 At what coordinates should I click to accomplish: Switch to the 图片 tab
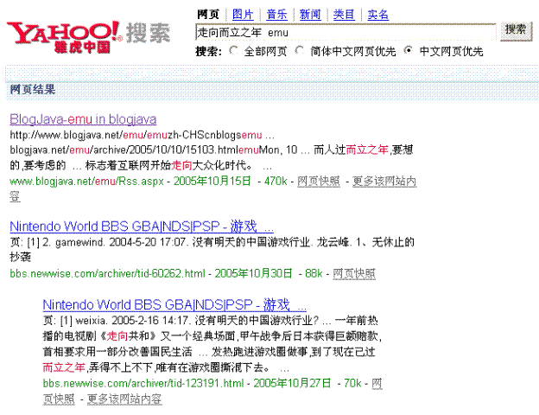click(243, 15)
